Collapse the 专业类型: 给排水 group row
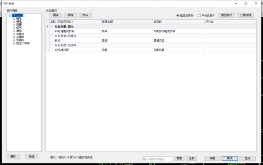The height and width of the screenshot is (165, 263). tap(52, 36)
